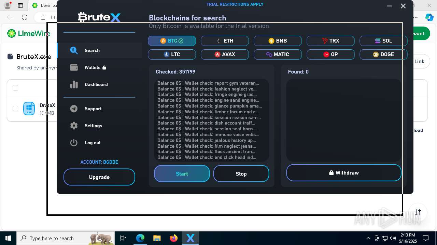Click the Settings gear icon
Screen dimensions: 437x245
click(x=74, y=126)
